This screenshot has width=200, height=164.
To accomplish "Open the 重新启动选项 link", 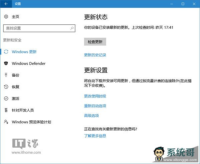I will pos(95,106).
